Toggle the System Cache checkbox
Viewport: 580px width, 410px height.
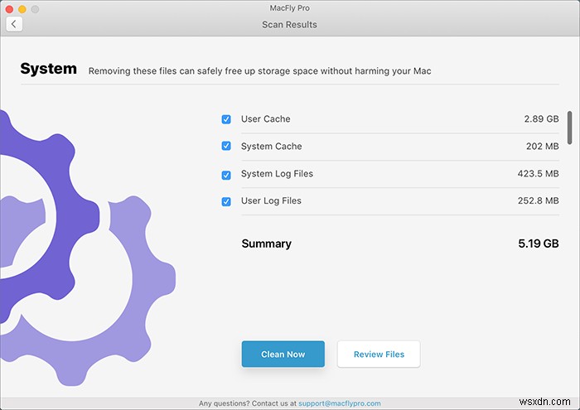pyautogui.click(x=226, y=147)
